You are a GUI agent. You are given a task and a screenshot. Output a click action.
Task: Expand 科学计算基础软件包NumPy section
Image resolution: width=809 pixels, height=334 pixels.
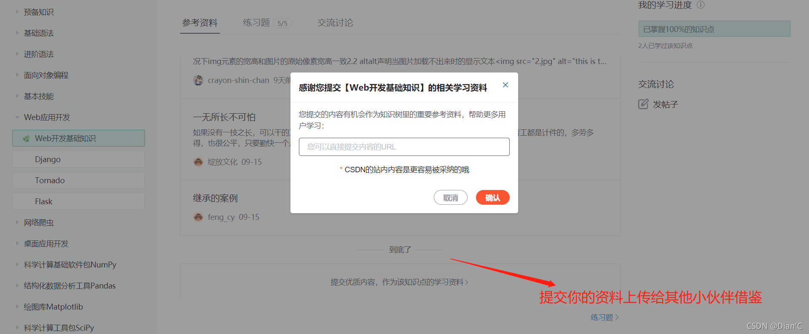[x=17, y=265]
